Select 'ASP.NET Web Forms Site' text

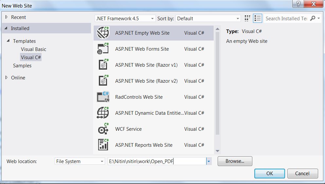click(142, 49)
